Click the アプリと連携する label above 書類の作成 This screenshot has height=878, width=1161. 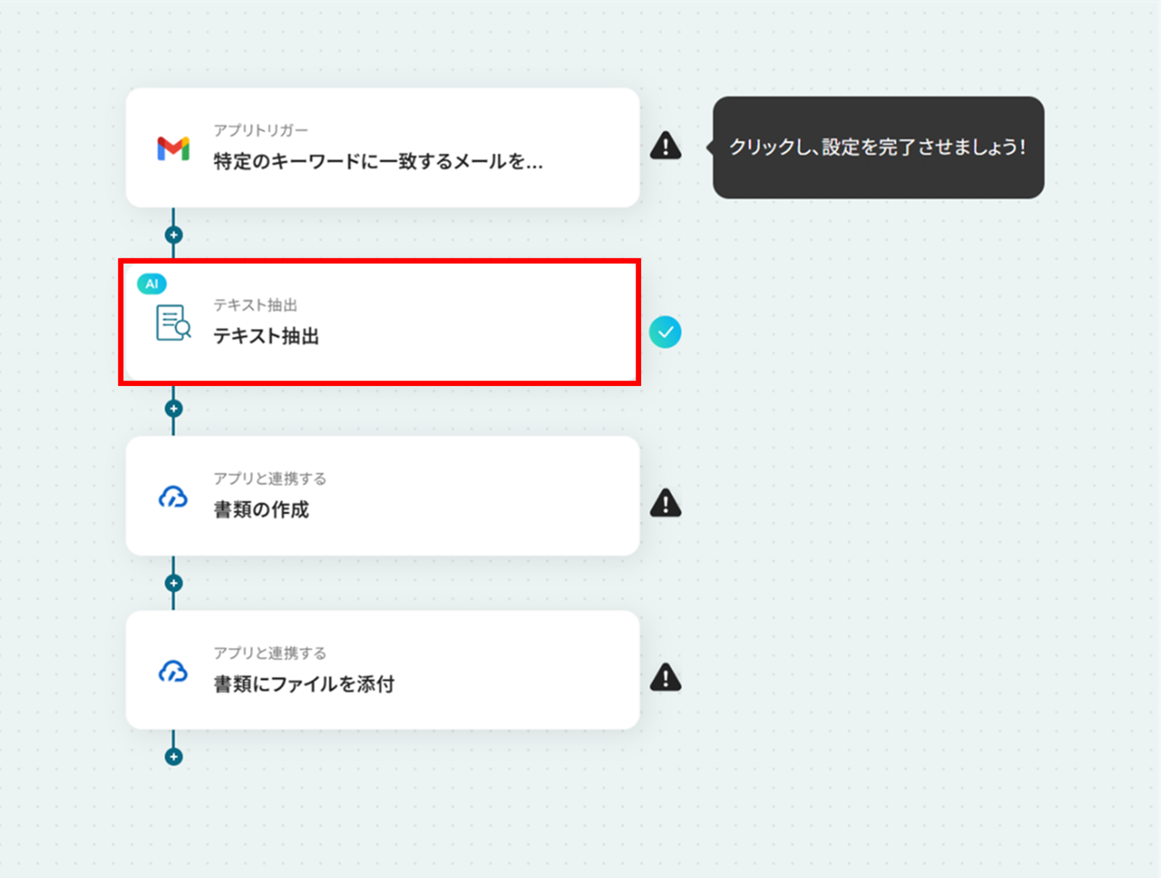(269, 478)
